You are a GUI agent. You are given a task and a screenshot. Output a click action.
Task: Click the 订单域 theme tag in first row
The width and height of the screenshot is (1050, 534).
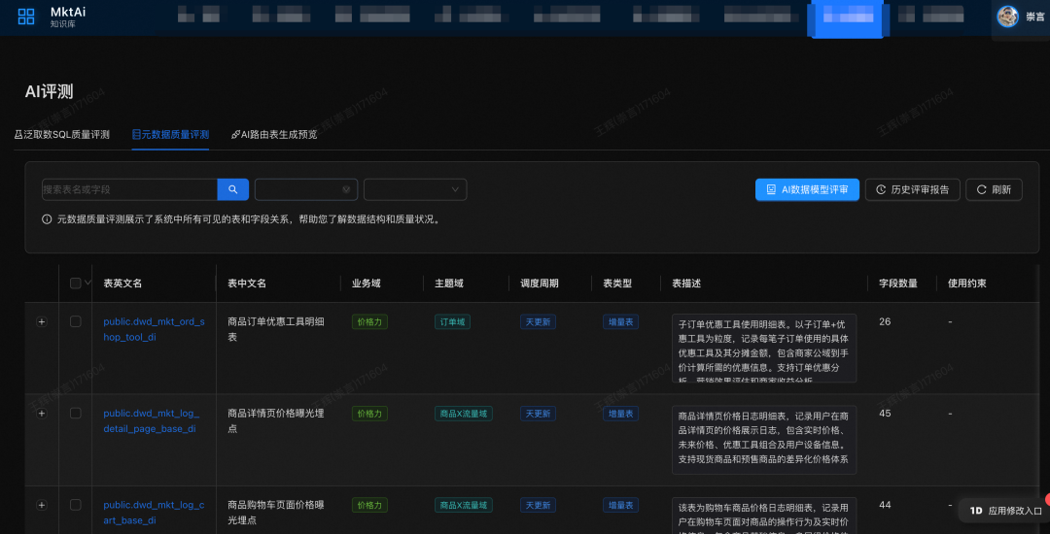tap(452, 321)
